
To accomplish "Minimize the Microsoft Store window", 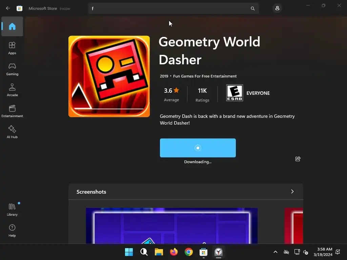I will [308, 5].
